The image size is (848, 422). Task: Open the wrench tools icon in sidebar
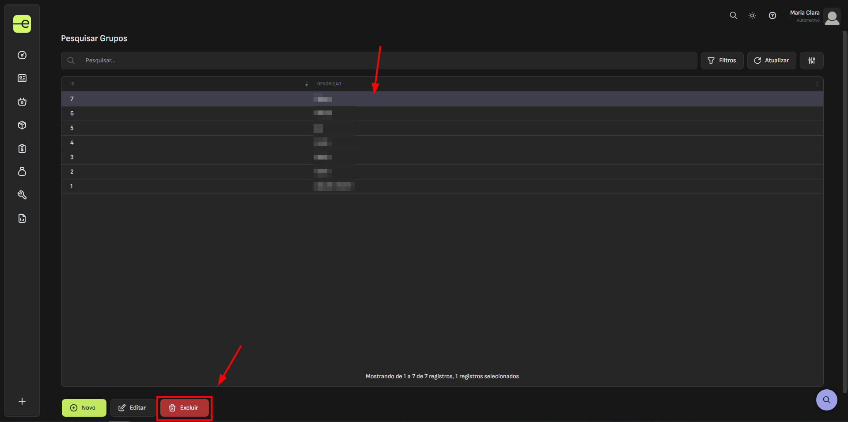(22, 195)
